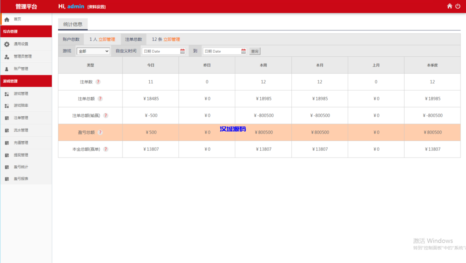
Task: Click the help icon next to 注单数
Action: tap(98, 82)
